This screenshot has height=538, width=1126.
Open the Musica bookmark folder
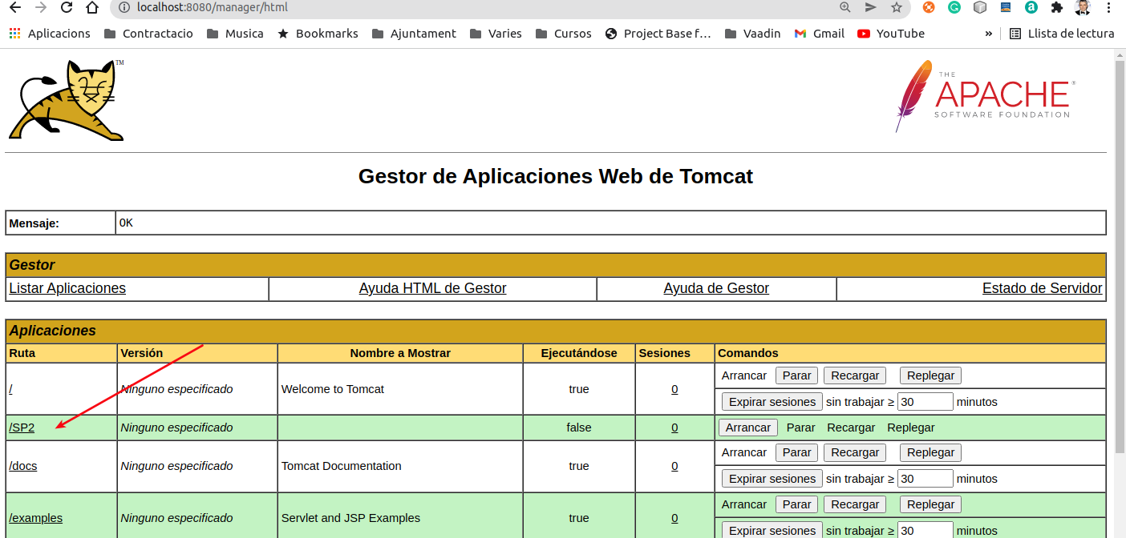tap(235, 34)
